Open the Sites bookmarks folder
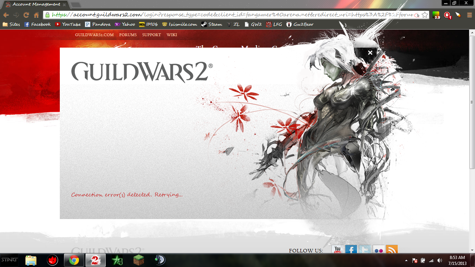This screenshot has width=475, height=267. coord(11,24)
